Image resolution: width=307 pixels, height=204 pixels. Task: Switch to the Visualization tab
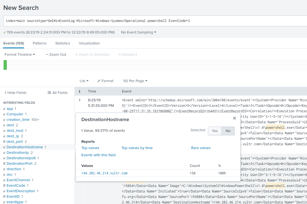[89, 43]
